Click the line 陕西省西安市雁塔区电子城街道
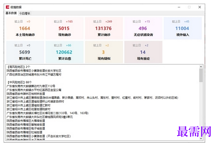 click(x=26, y=128)
